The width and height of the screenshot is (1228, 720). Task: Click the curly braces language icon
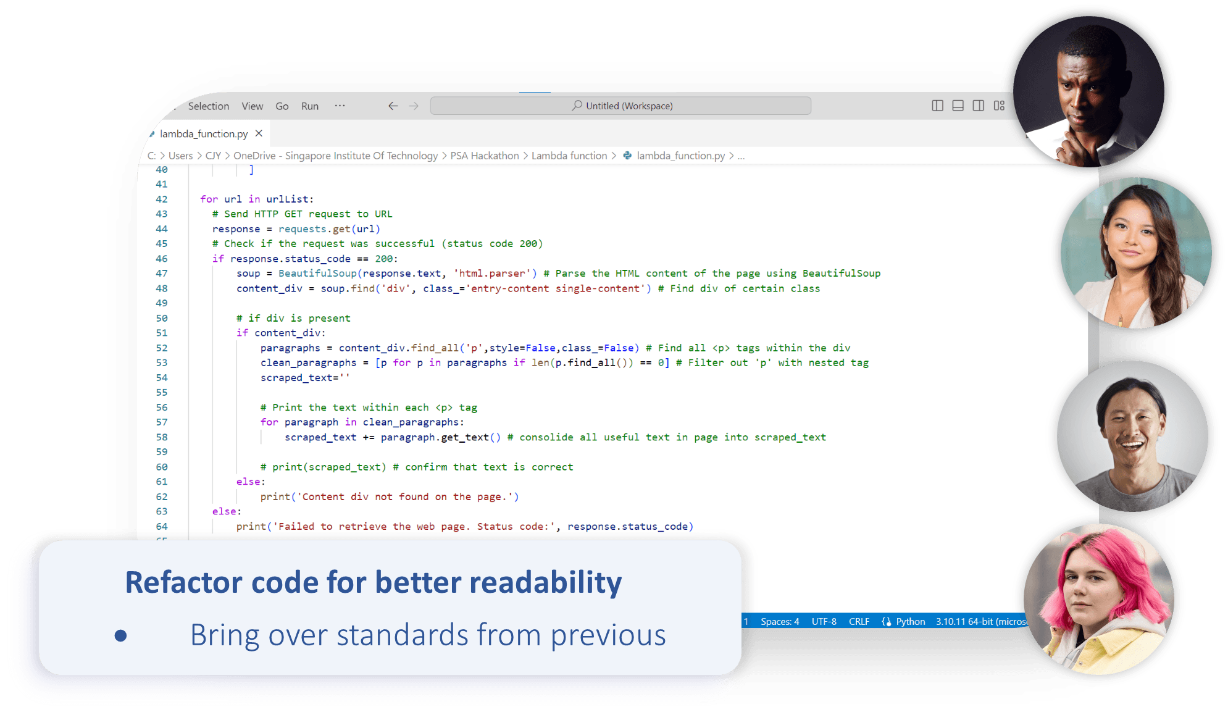click(887, 621)
